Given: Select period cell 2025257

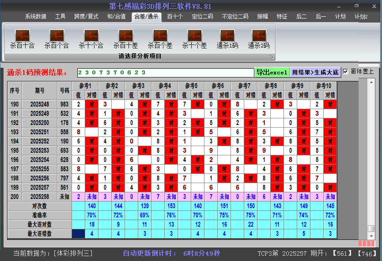Looking at the screenshot, I should [40, 187].
